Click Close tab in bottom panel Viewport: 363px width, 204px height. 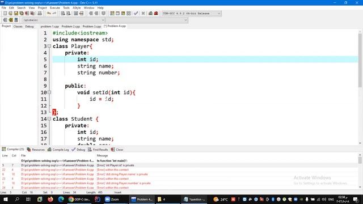(x=117, y=150)
